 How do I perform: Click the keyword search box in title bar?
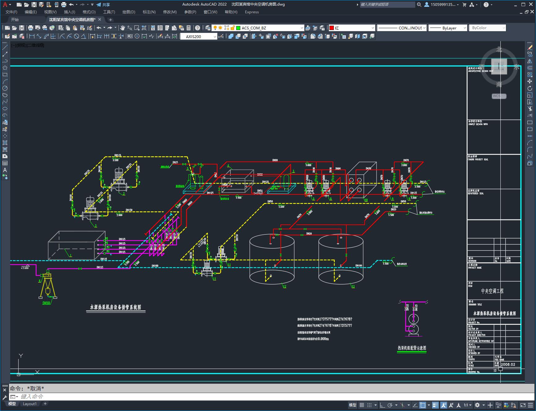pos(387,5)
